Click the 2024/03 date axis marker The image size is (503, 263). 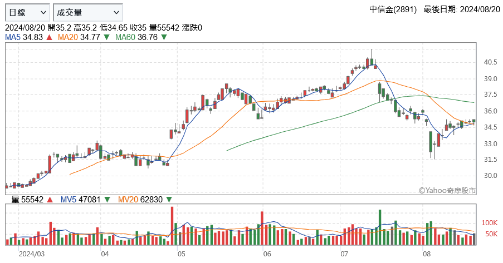[32, 254]
